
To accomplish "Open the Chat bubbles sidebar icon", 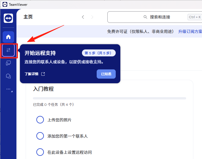I will pos(8,76).
